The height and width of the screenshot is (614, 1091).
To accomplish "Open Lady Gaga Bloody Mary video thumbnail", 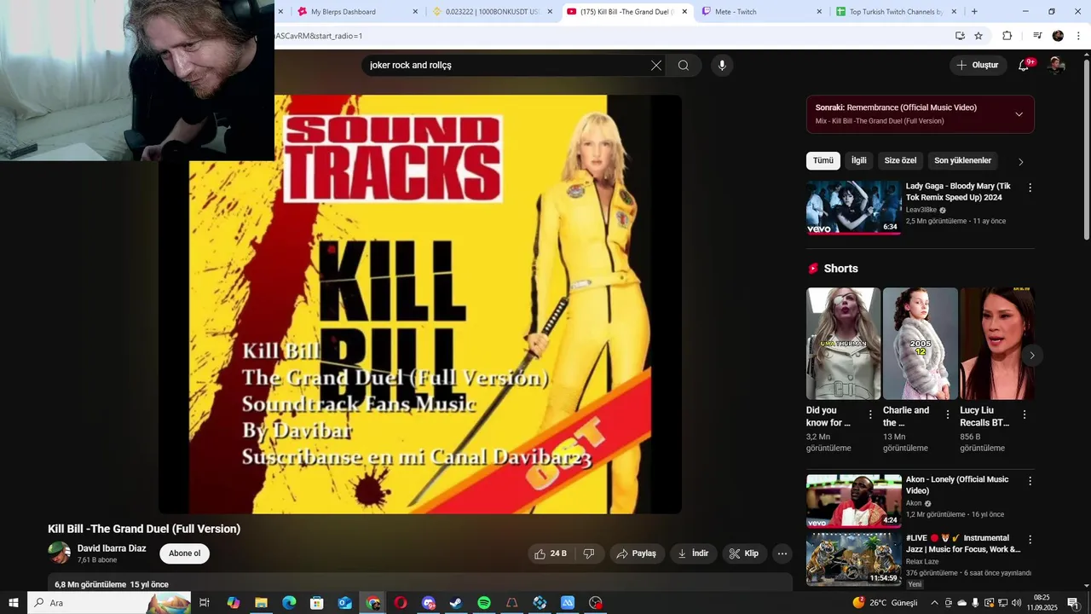I will [x=854, y=207].
